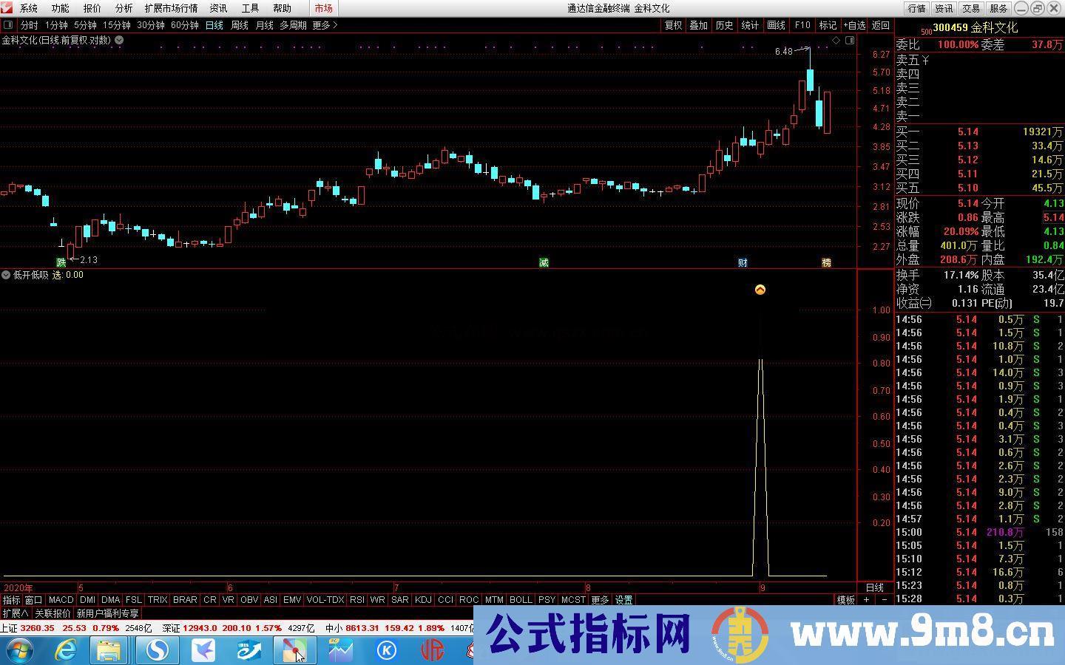This screenshot has width=1065, height=665.
Task: Expand the 扩展 panel toggle
Action: coord(15,613)
